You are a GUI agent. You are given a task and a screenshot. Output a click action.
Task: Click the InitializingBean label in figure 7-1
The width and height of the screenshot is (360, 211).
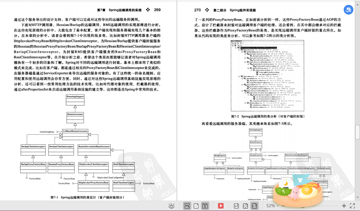point(47,132)
